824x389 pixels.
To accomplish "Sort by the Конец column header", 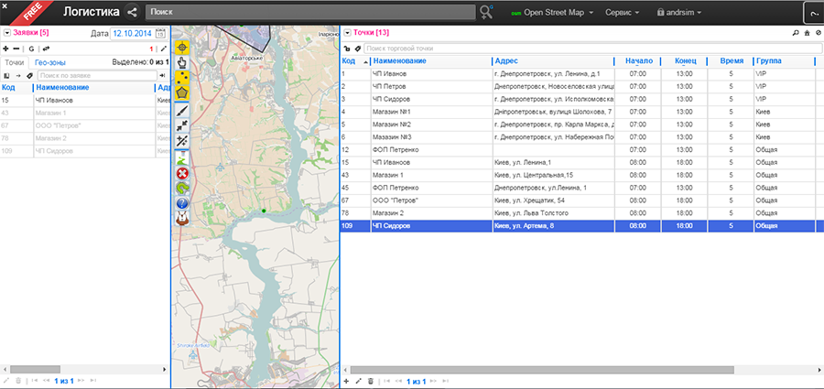I will [x=685, y=61].
